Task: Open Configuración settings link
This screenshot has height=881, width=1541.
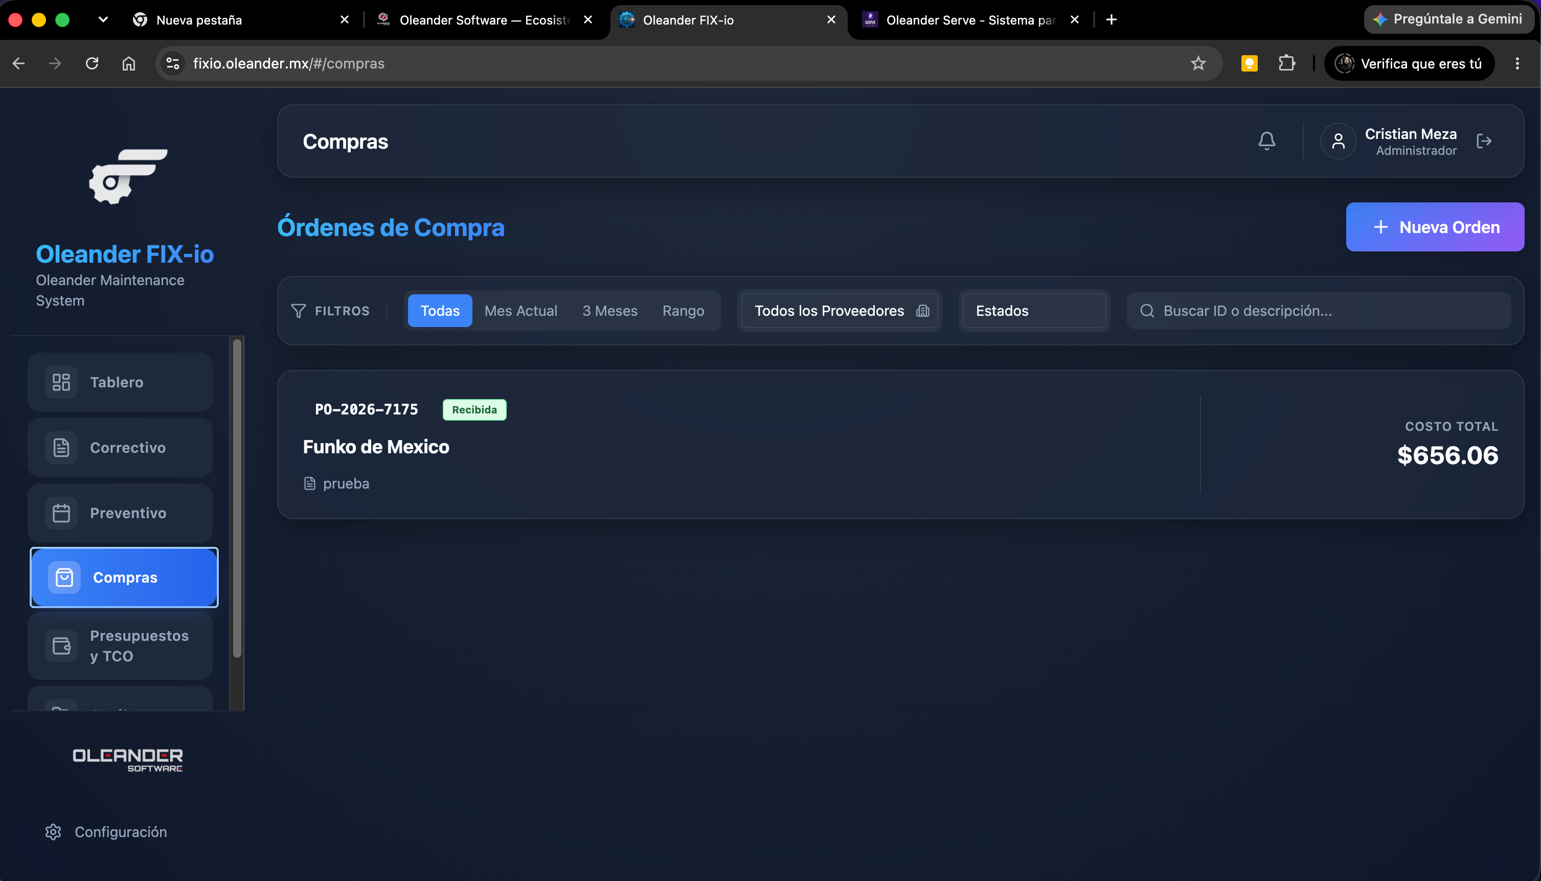Action: [106, 831]
